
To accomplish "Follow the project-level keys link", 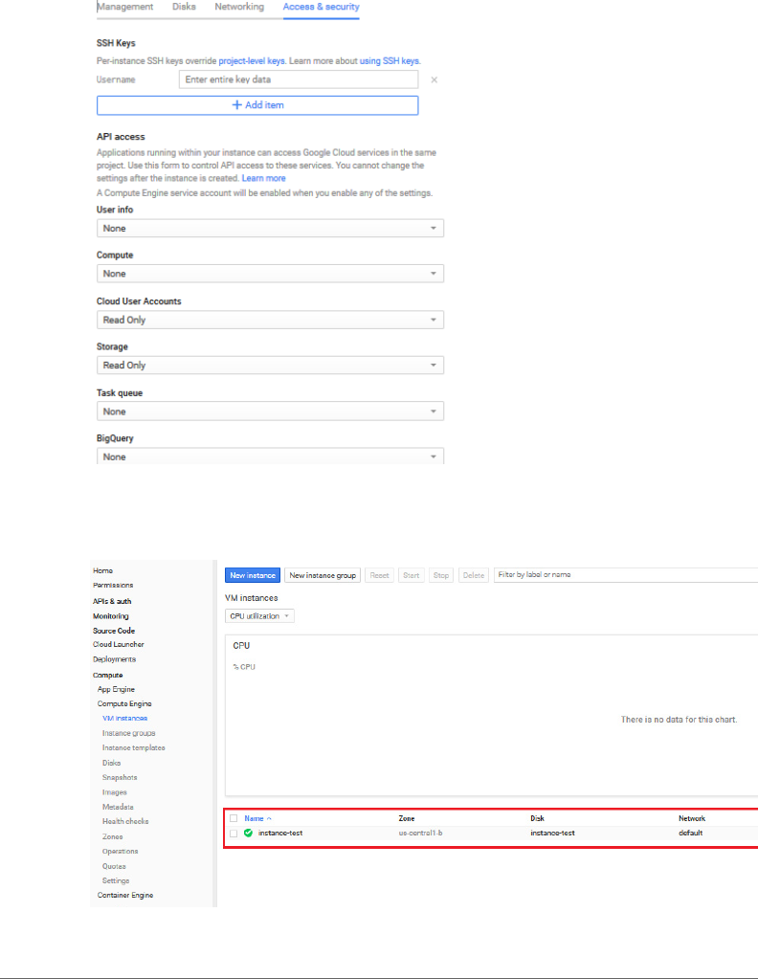I will coord(250,61).
